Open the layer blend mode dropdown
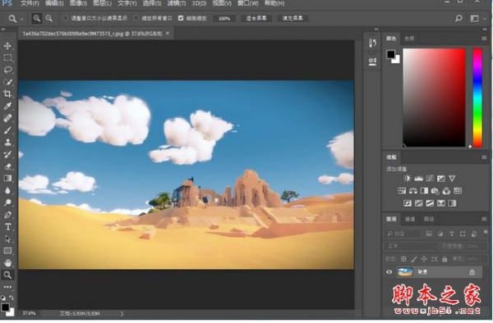Screen dimensions: 493x323 (410, 246)
